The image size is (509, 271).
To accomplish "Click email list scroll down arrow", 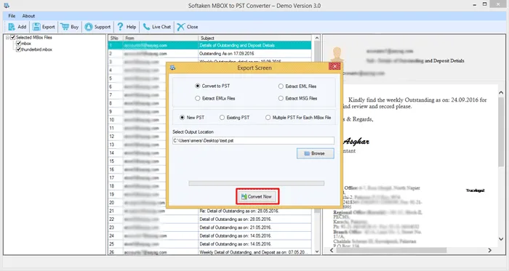I will coord(317,251).
